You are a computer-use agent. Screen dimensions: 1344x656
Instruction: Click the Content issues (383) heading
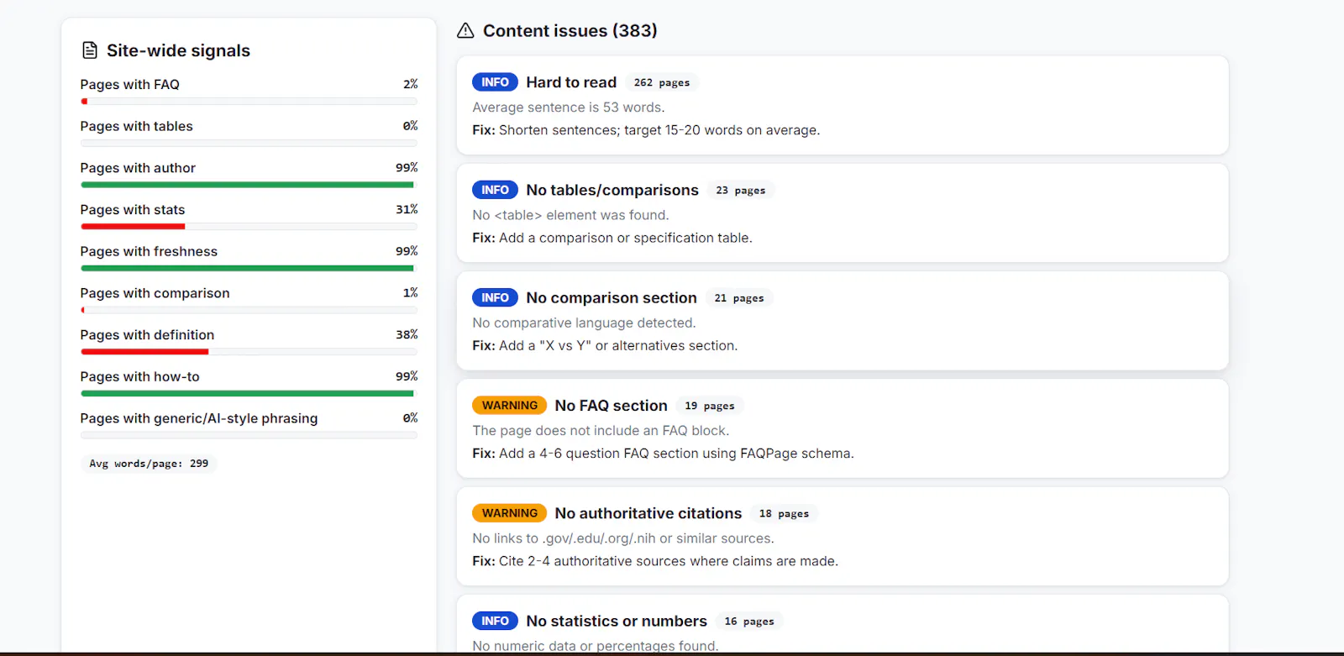570,31
